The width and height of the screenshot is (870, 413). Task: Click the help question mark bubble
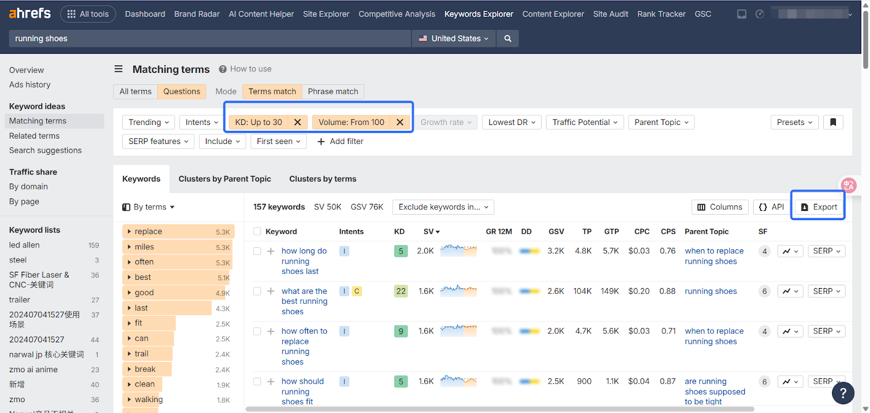[843, 393]
